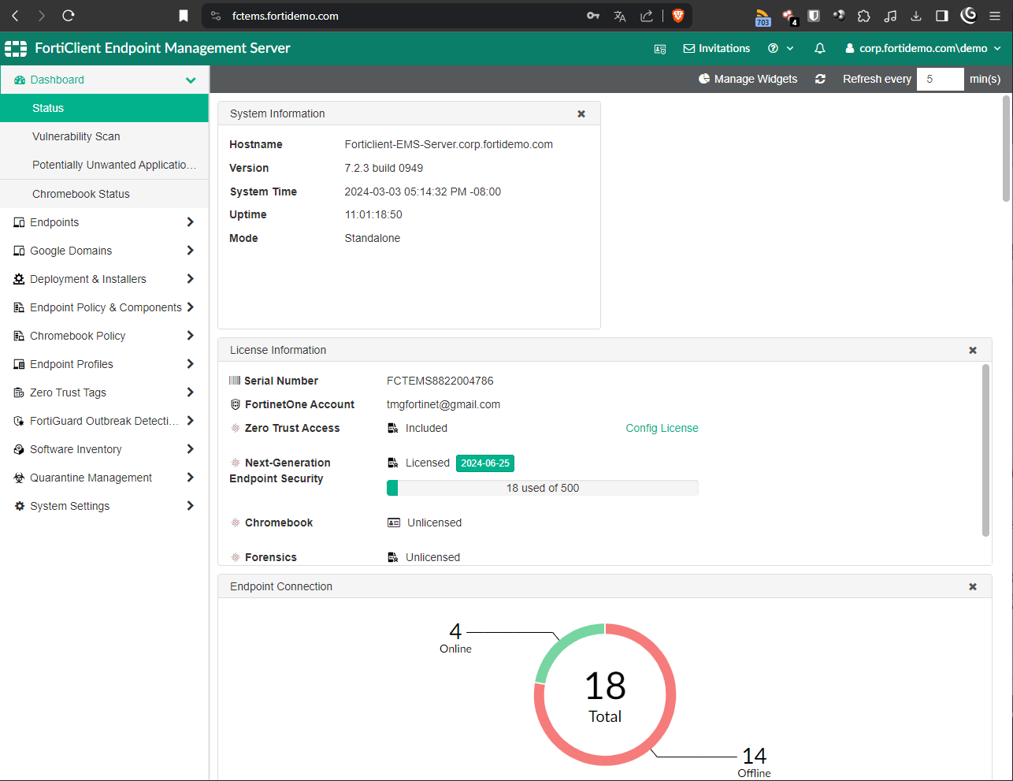Expand FortiGuard Outbreak Detection menu
Screen dimensions: 1013x781
click(x=104, y=421)
